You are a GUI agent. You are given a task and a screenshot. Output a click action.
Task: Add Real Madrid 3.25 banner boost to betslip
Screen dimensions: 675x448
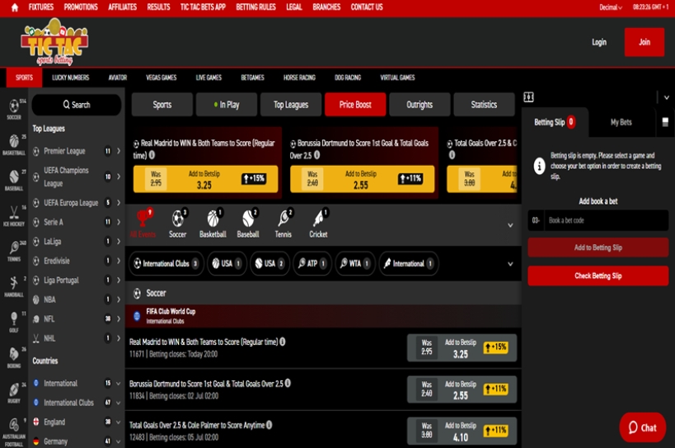[x=205, y=179]
